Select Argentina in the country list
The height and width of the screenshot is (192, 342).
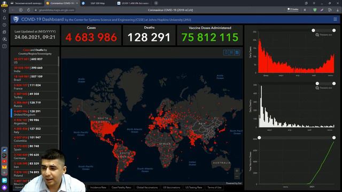(x=35, y=122)
